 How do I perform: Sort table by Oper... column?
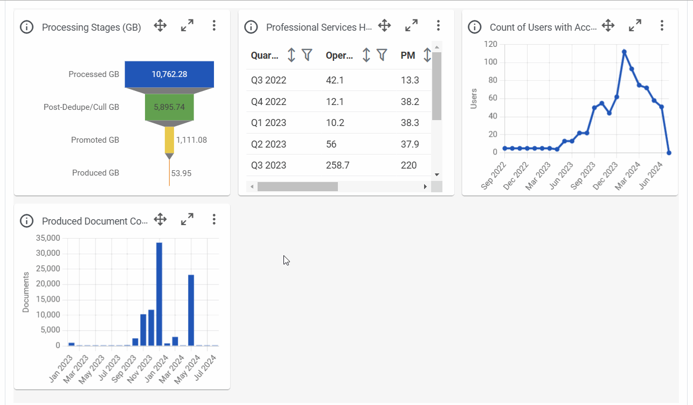[366, 55]
